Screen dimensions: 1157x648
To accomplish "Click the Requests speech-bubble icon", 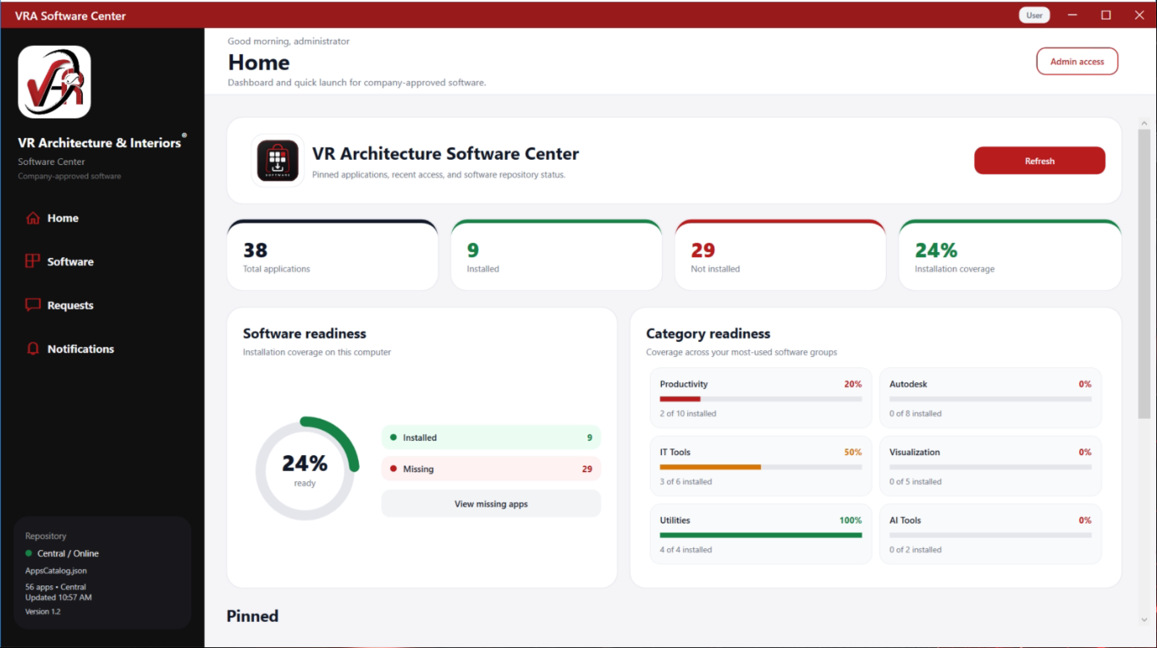I will pos(33,305).
